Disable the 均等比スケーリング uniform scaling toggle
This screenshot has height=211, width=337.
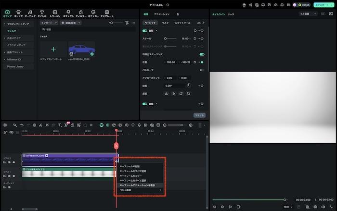point(202,54)
